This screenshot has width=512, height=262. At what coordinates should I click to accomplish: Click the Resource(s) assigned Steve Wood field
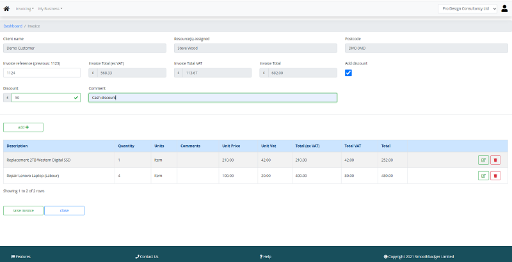coord(255,48)
